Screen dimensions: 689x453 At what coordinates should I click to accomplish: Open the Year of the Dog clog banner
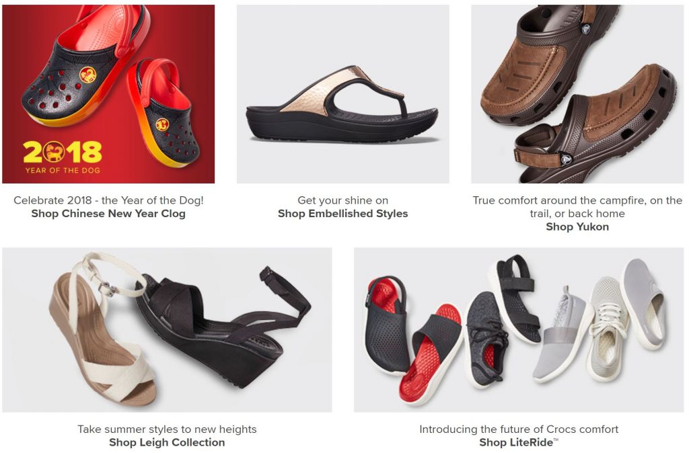point(108,94)
